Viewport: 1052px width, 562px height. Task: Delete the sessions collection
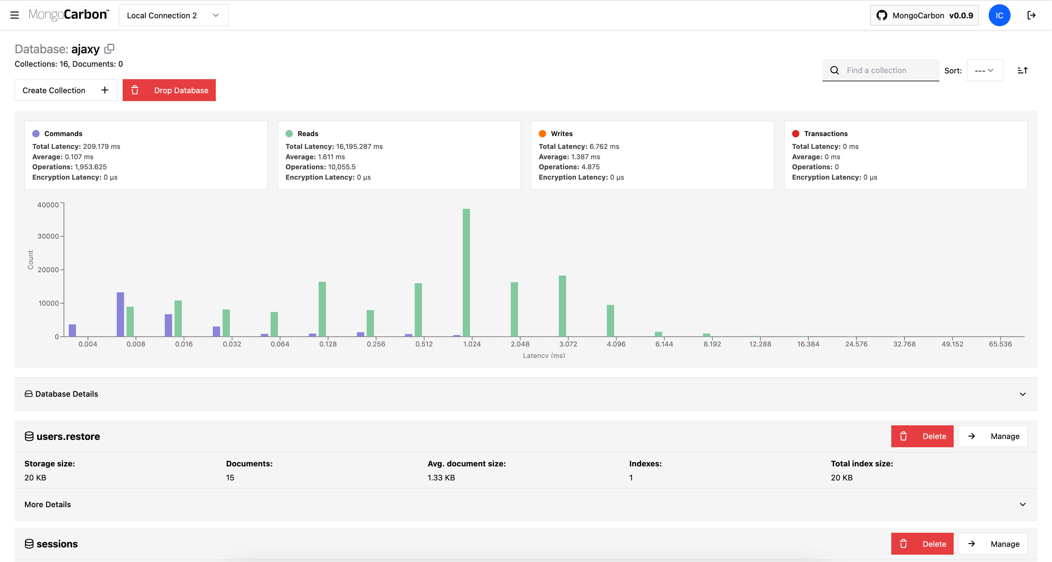click(922, 544)
